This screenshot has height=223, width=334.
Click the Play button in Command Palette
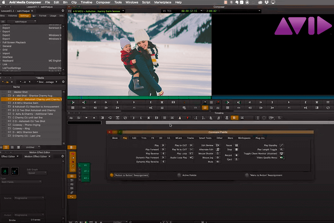(x=163, y=145)
